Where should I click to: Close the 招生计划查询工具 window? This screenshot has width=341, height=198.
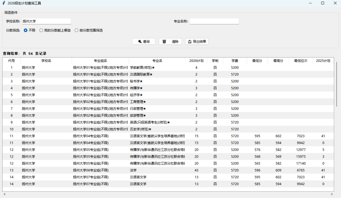[x=335, y=3]
